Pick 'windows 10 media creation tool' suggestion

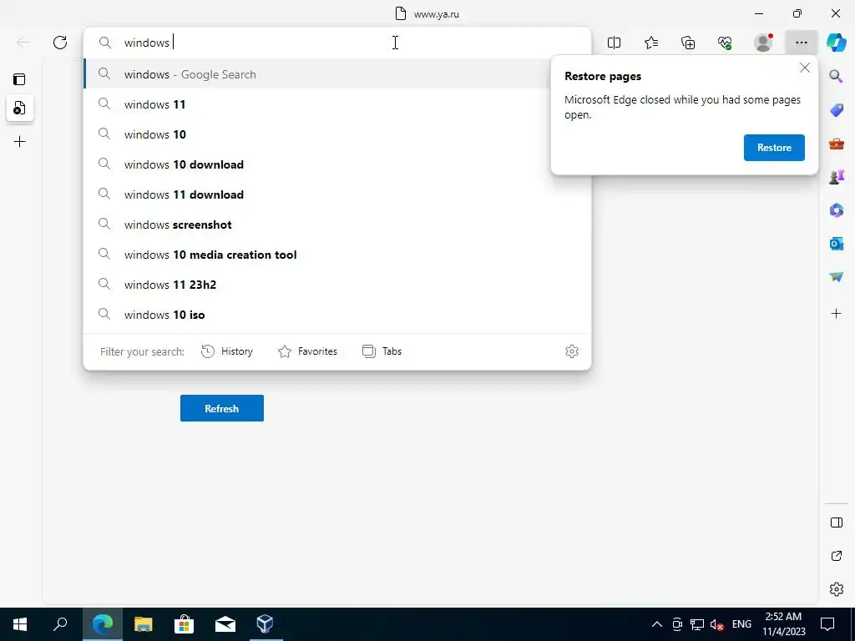(337, 254)
